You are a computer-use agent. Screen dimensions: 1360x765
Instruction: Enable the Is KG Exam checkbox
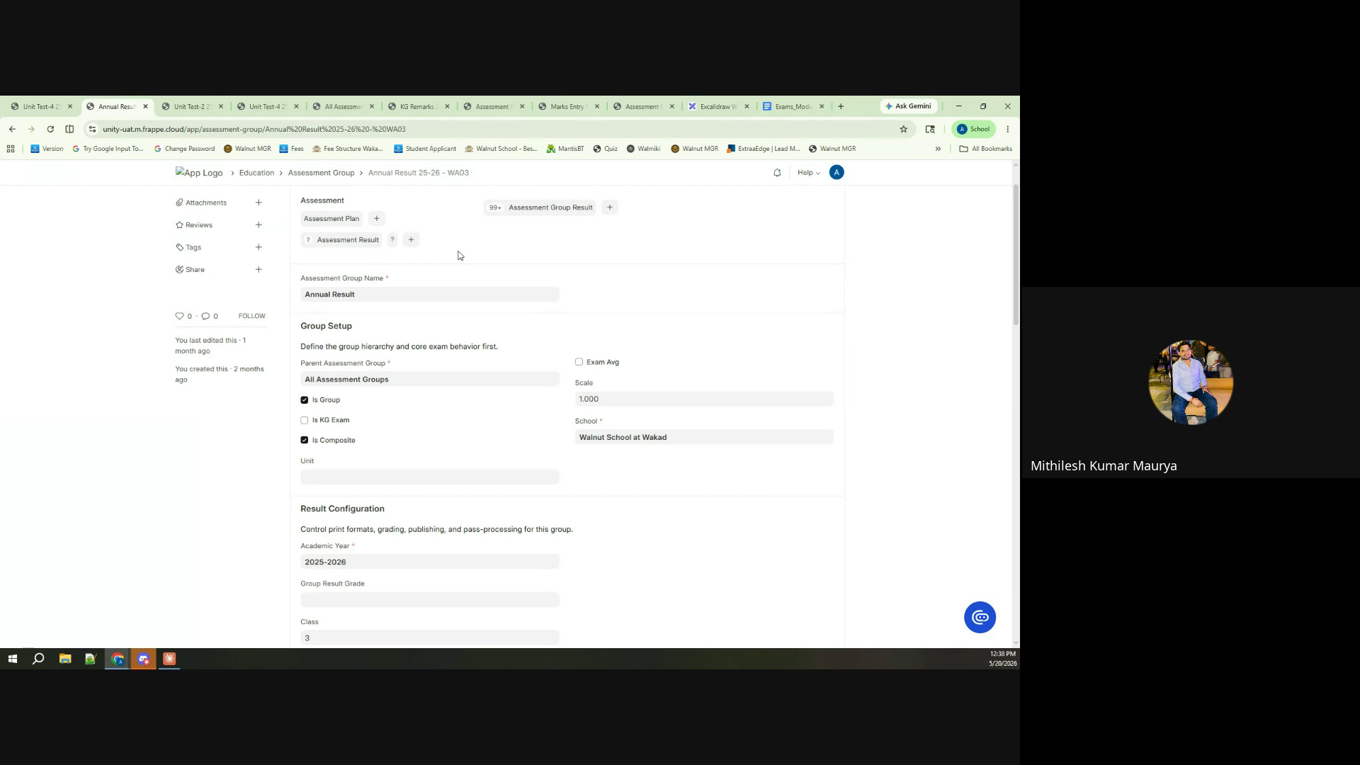305,421
